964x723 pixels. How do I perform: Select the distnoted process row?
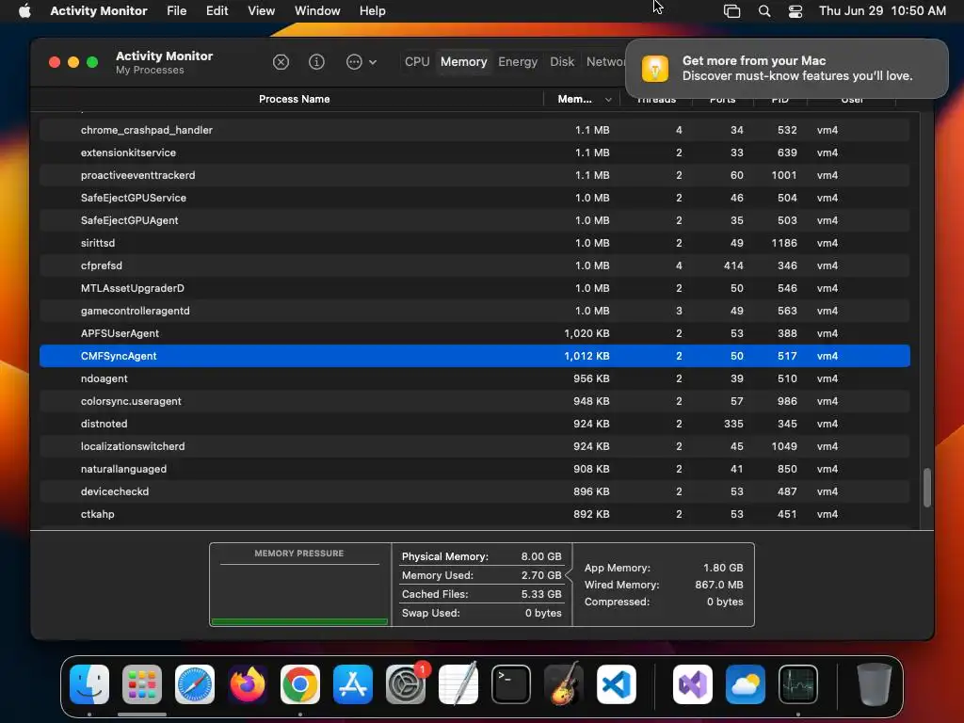click(x=474, y=424)
